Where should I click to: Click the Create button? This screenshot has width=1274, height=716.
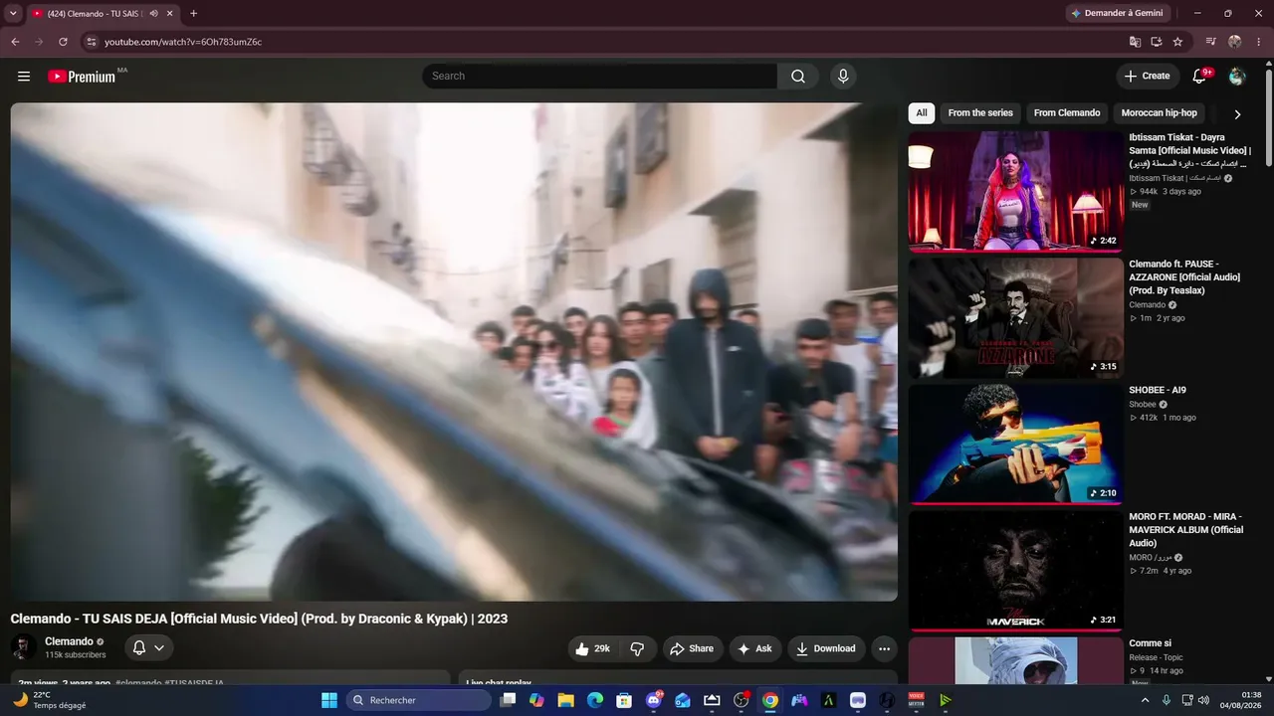1147,76
